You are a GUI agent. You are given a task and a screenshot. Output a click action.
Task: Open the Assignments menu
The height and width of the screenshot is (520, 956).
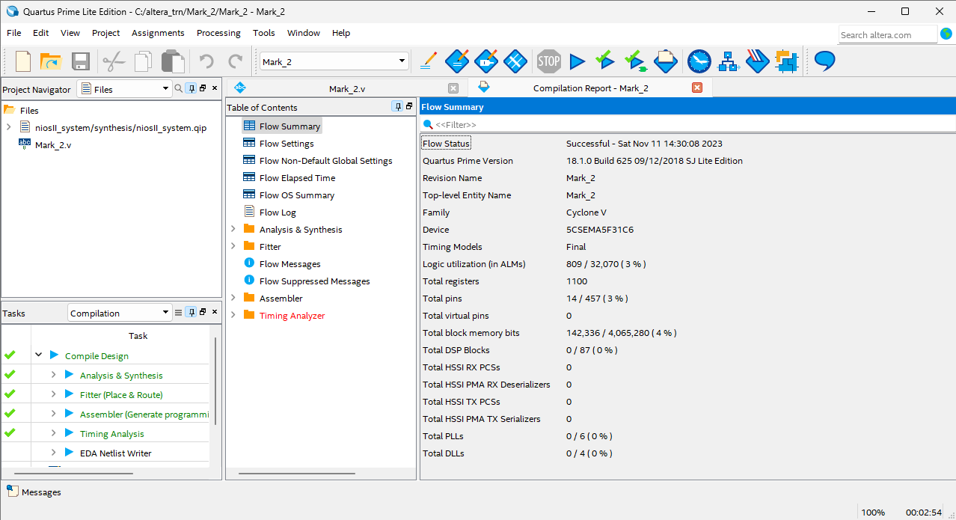click(158, 33)
